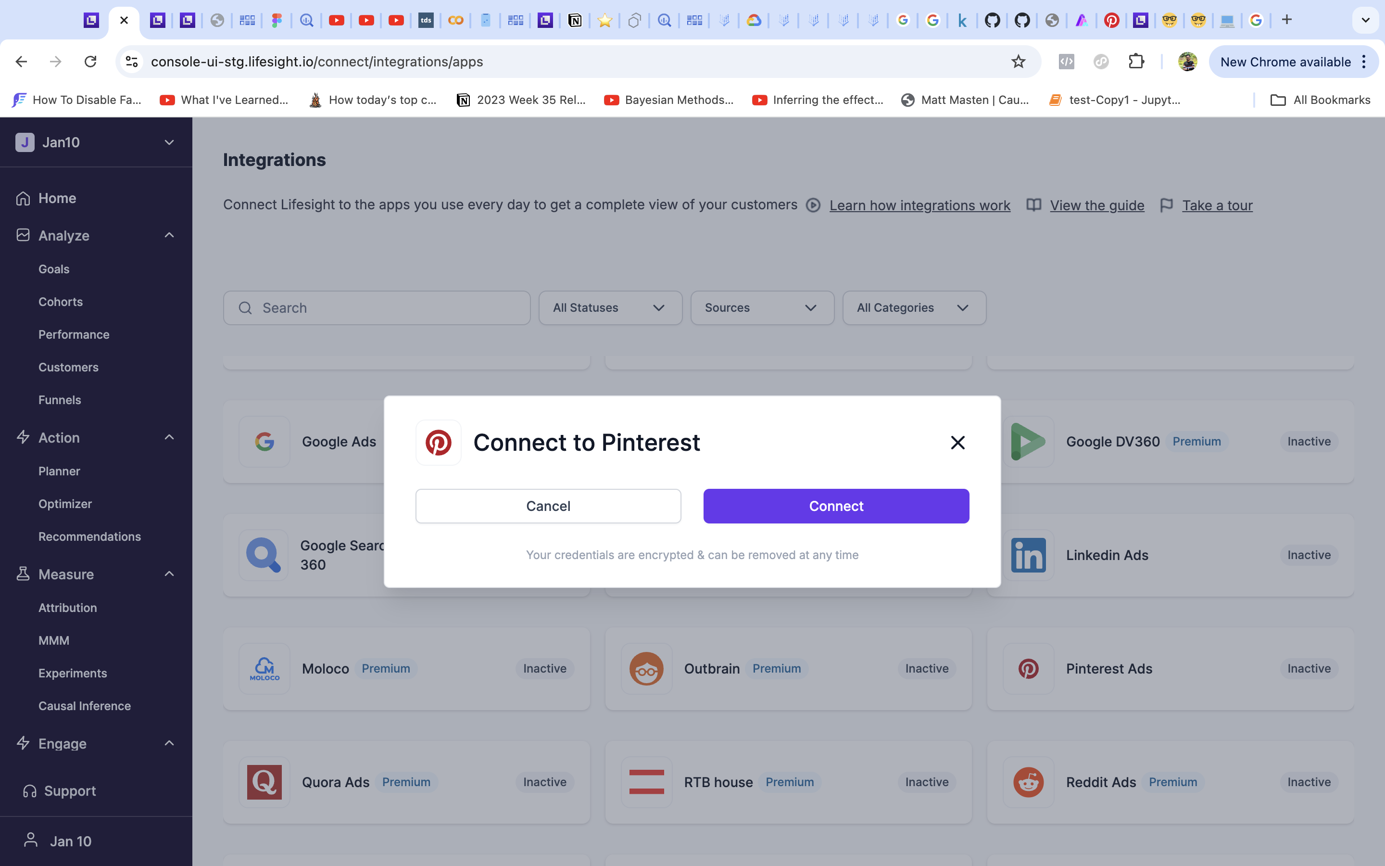Click the Pinterest logo in the dialog
The height and width of the screenshot is (866, 1385).
pyautogui.click(x=439, y=442)
